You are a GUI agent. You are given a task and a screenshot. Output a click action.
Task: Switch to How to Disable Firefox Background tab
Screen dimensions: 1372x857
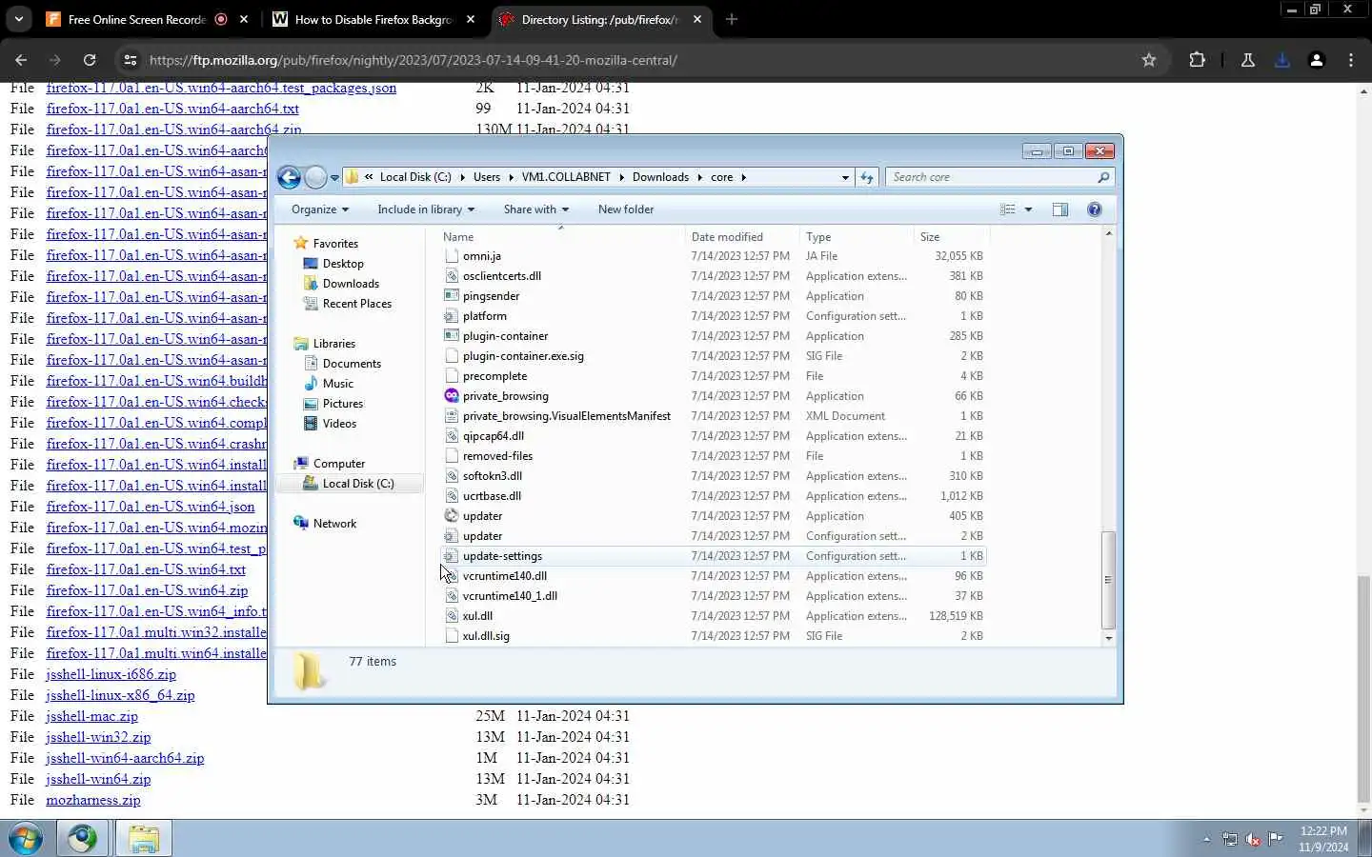372,19
